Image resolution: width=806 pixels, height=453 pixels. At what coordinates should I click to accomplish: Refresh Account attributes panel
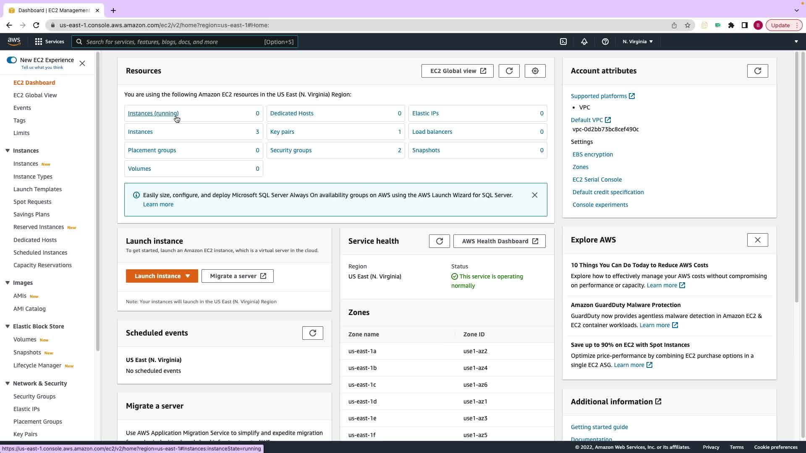pos(757,71)
